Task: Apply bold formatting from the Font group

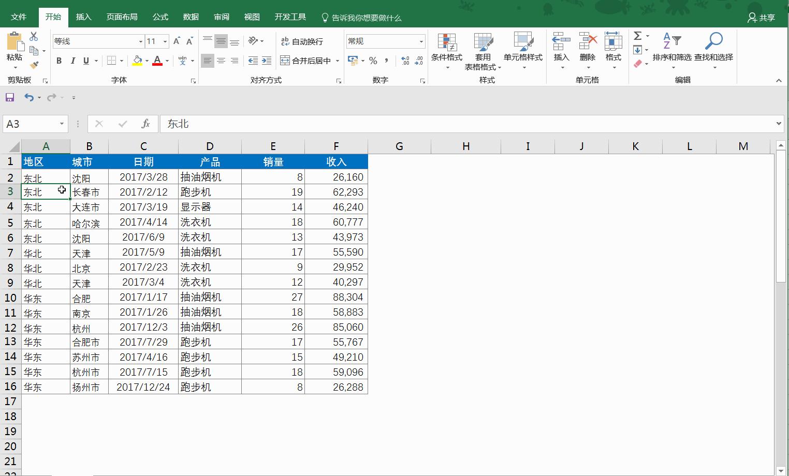Action: point(59,61)
